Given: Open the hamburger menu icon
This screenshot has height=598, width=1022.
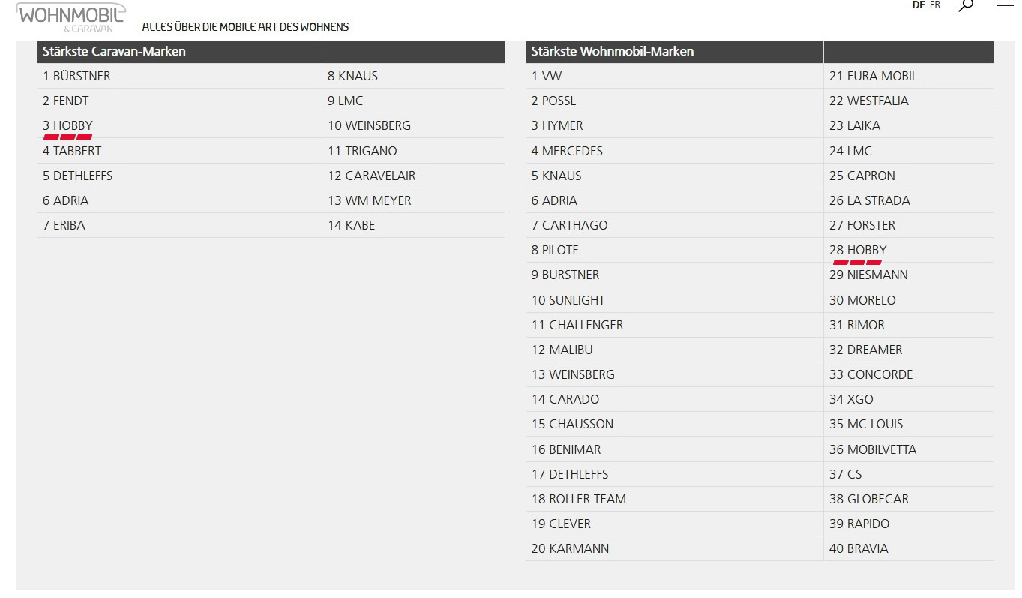Looking at the screenshot, I should click(1005, 7).
